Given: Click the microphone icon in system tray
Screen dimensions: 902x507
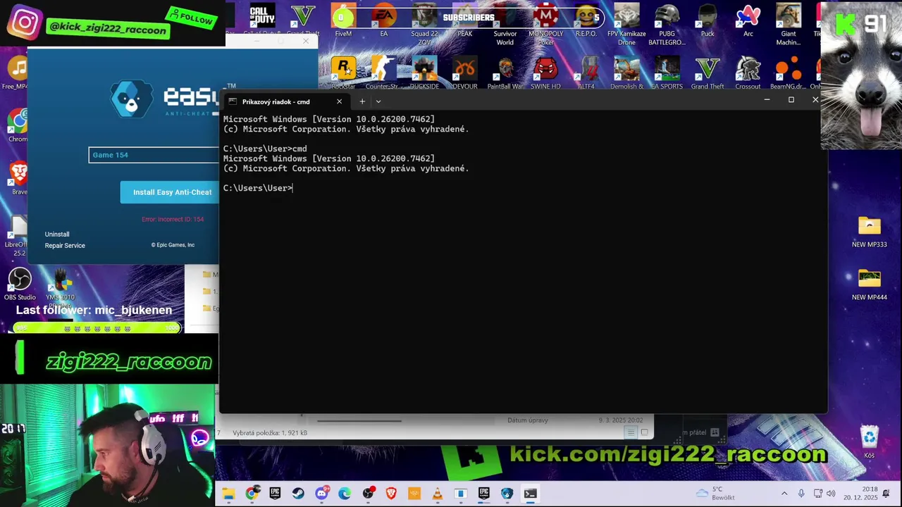Looking at the screenshot, I should pyautogui.click(x=801, y=494).
